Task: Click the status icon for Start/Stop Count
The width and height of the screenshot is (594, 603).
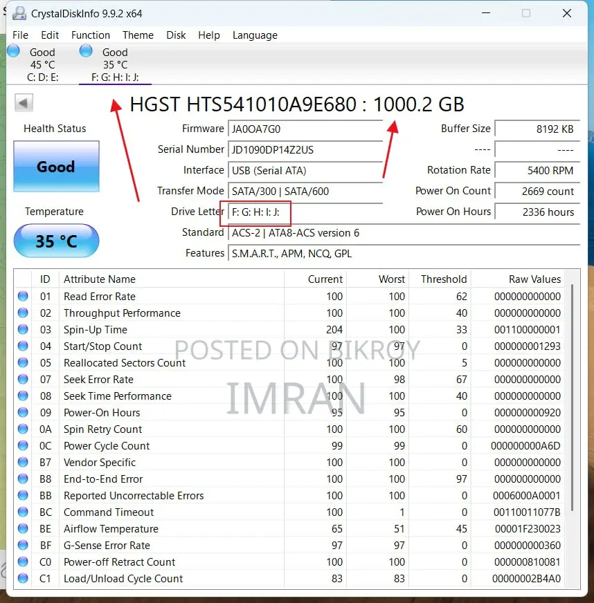Action: coord(23,345)
